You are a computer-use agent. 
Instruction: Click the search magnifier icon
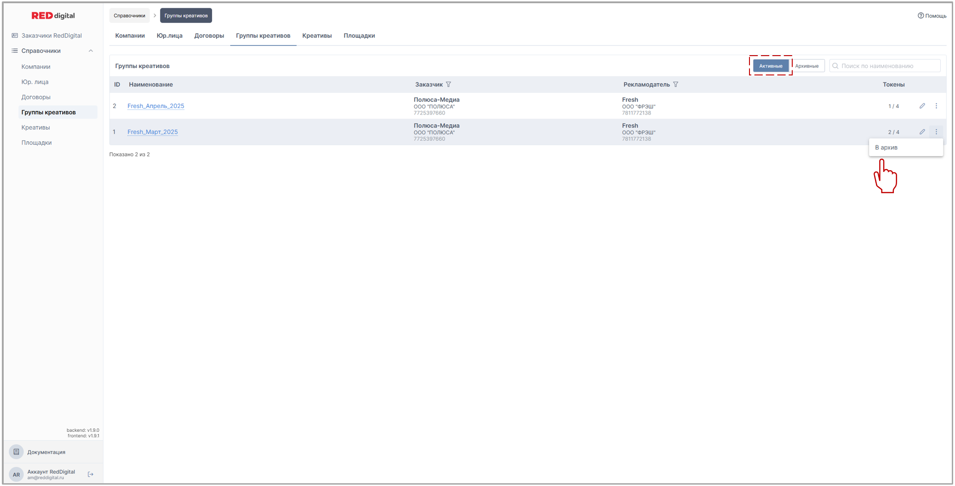coord(835,66)
